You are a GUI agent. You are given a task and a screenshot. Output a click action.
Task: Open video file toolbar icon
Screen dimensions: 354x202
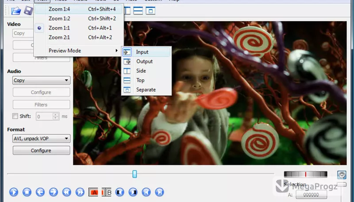pyautogui.click(x=16, y=11)
